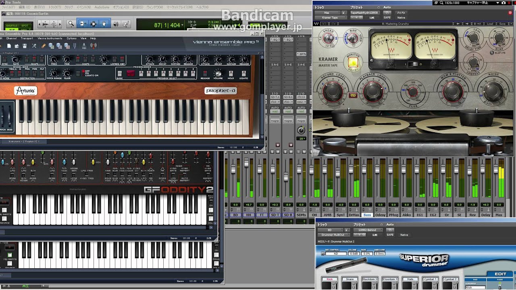Select the Hats pad in Superior Drummer

tap(410, 279)
